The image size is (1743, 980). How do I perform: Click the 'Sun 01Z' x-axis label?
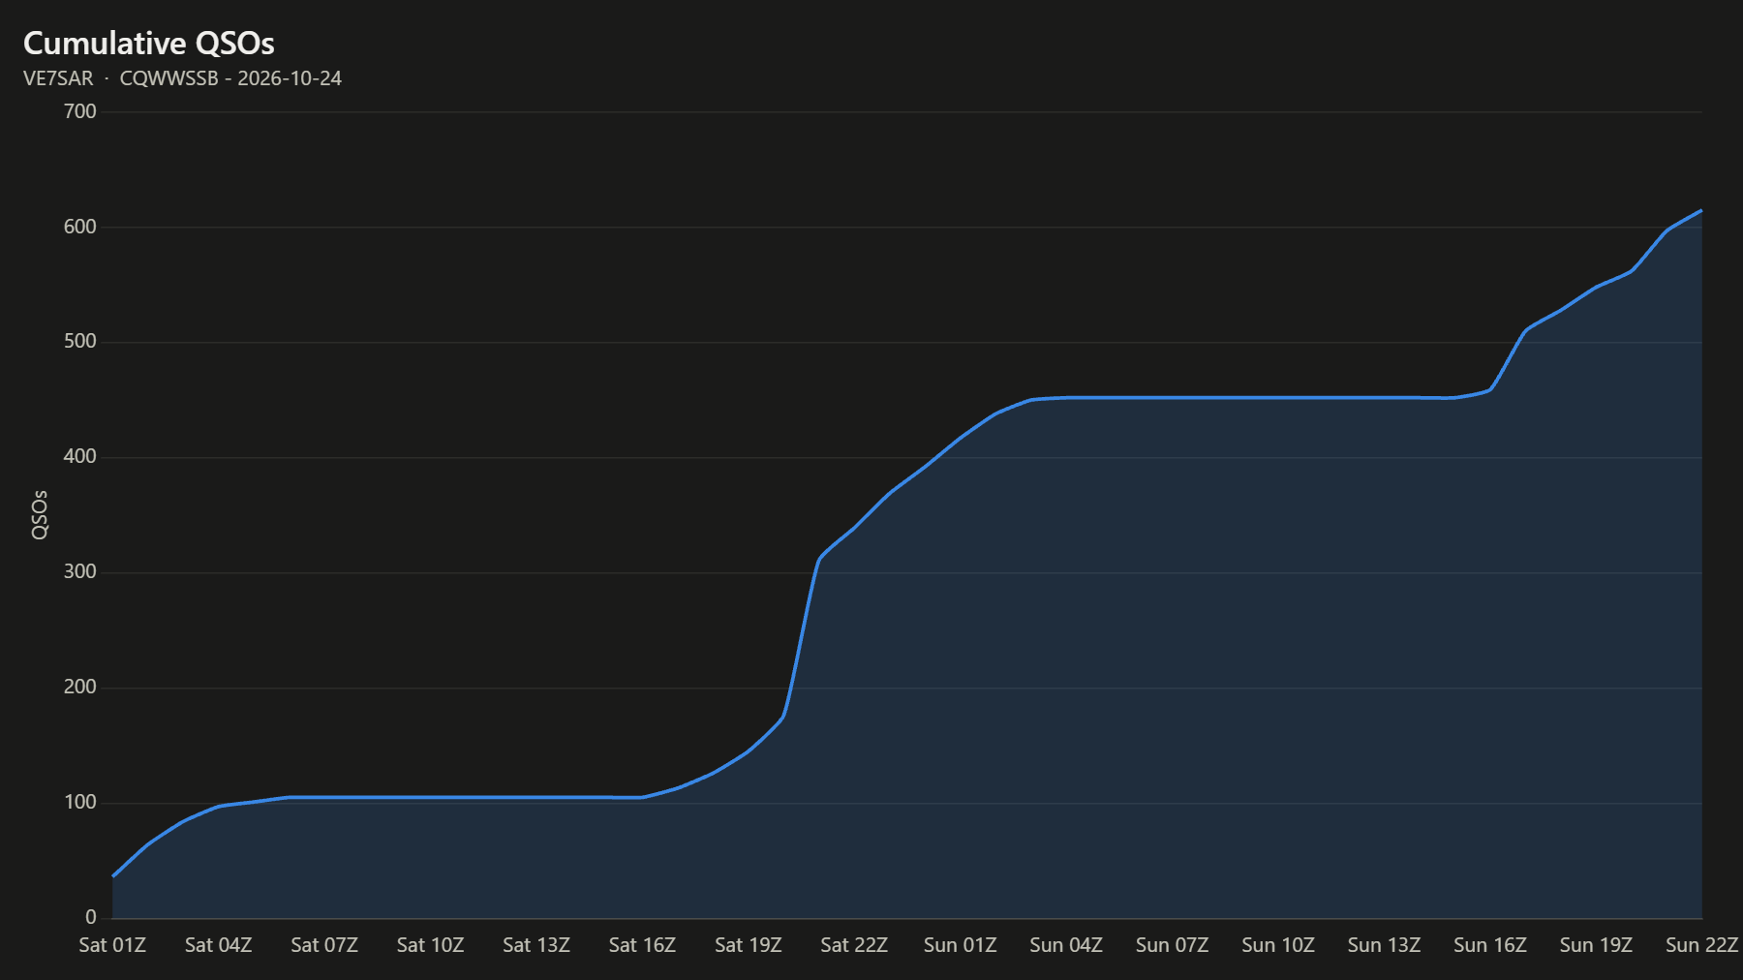[961, 945]
